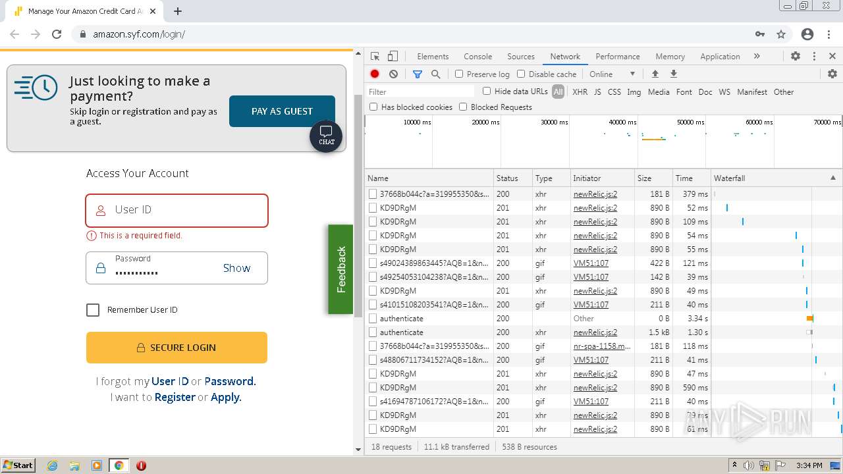This screenshot has height=474, width=843.
Task: Open the Online throttling dropdown
Action: [x=612, y=74]
